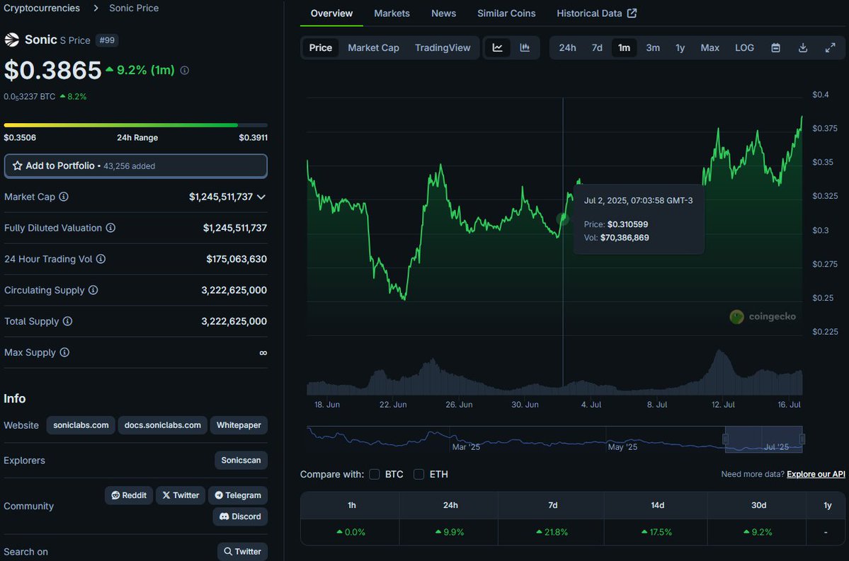Image resolution: width=849 pixels, height=561 pixels.
Task: Click the $1,245,511,737 Fully Diluted Valuation value
Action: 235,228
